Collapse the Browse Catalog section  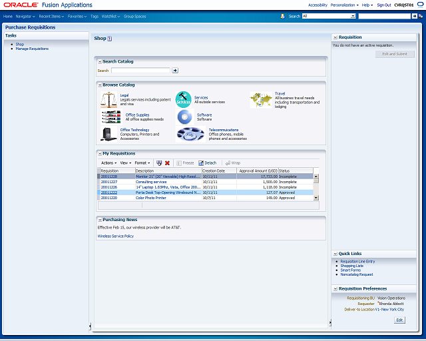coord(100,85)
